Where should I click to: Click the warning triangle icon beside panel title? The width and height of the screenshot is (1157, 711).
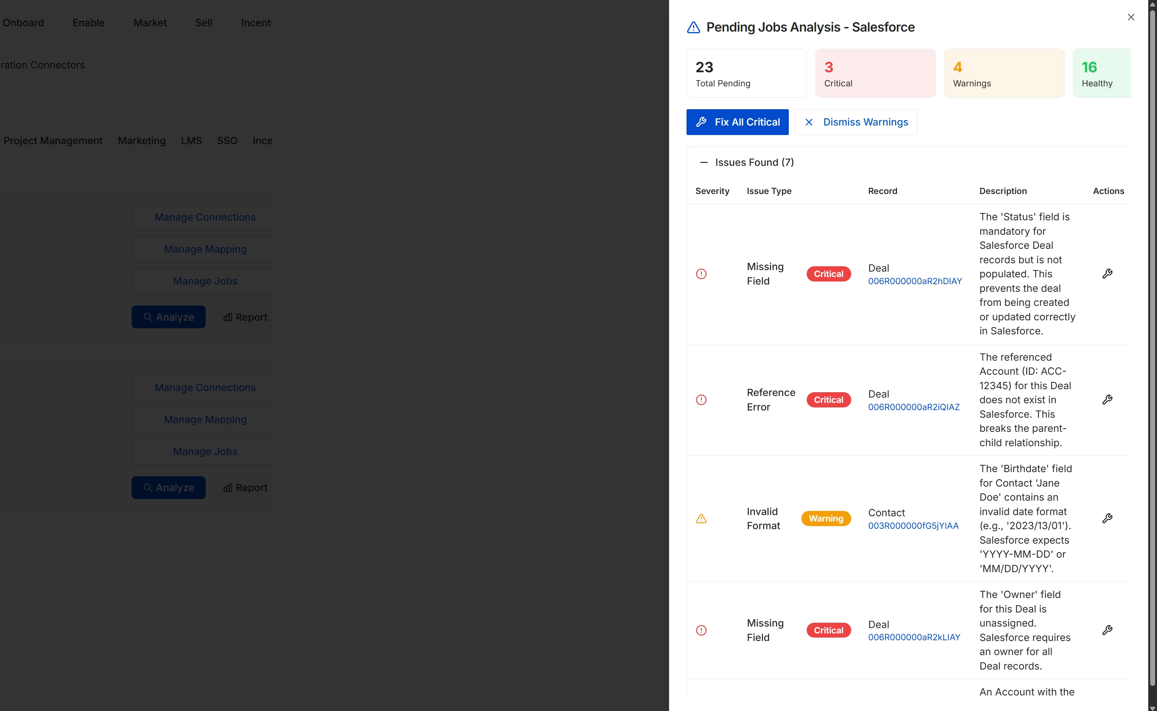(693, 27)
